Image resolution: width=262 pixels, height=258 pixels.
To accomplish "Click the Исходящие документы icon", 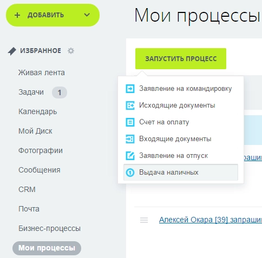I will [x=130, y=105].
